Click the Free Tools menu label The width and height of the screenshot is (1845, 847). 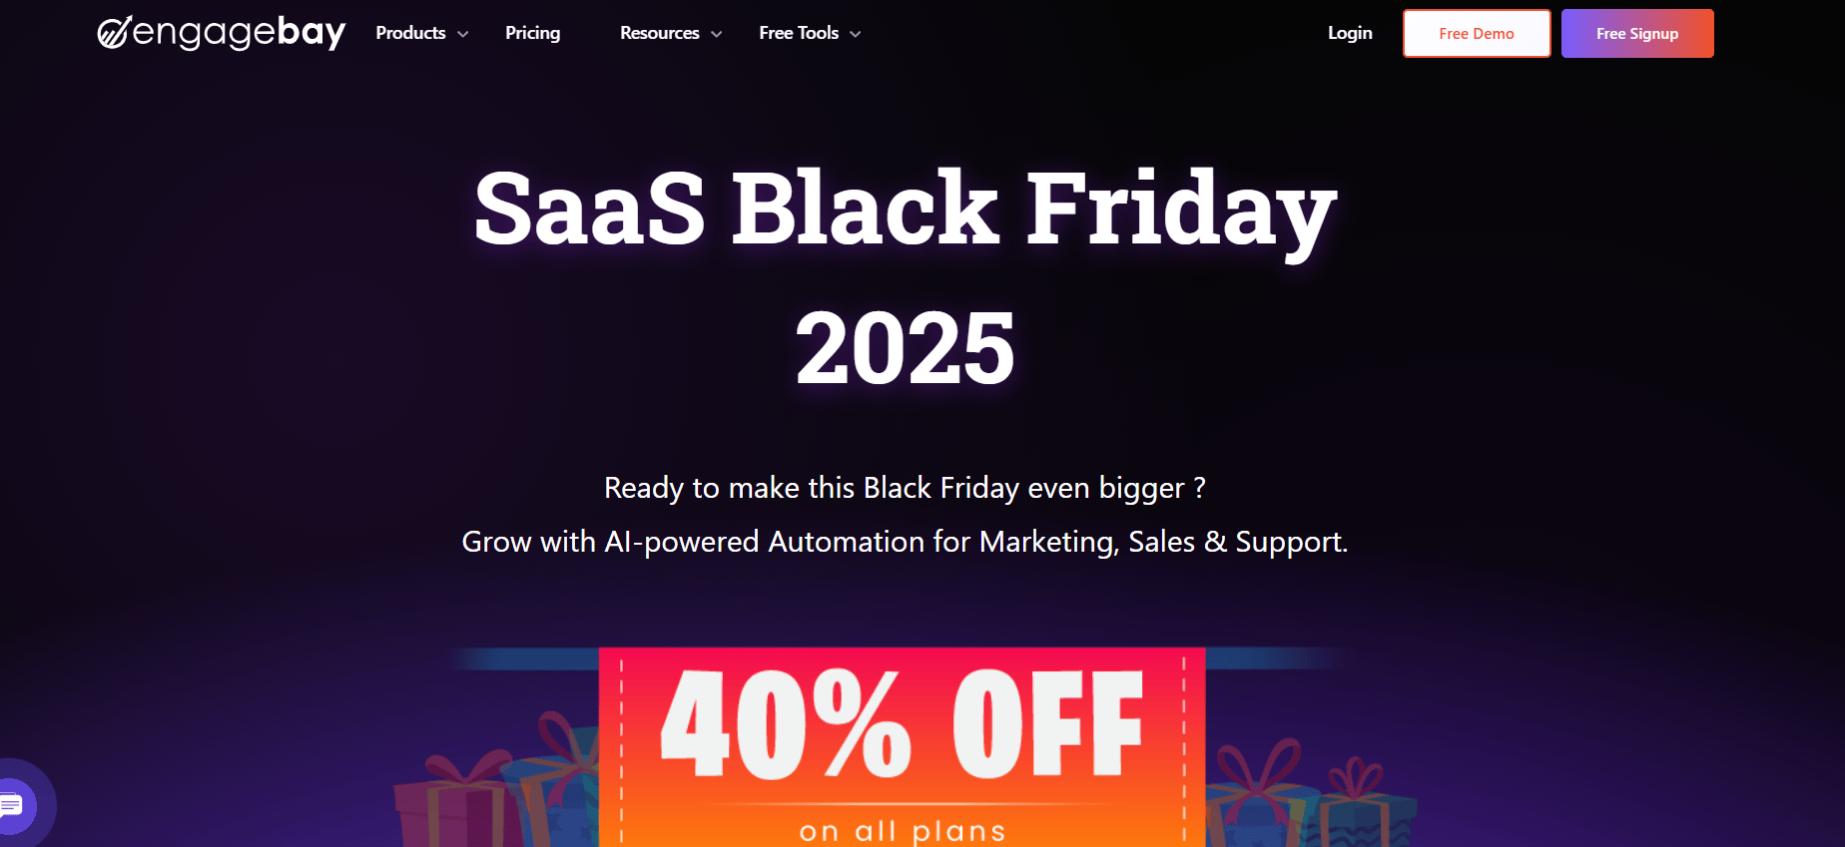pos(798,33)
